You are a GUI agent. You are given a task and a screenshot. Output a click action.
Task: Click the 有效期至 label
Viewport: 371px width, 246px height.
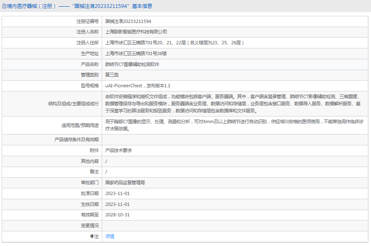(90, 215)
